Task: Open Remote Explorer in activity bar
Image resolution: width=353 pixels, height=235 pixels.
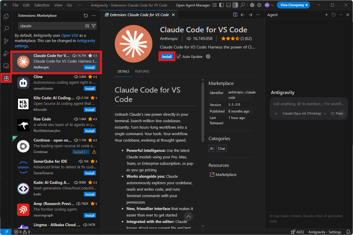Action: click(6, 66)
